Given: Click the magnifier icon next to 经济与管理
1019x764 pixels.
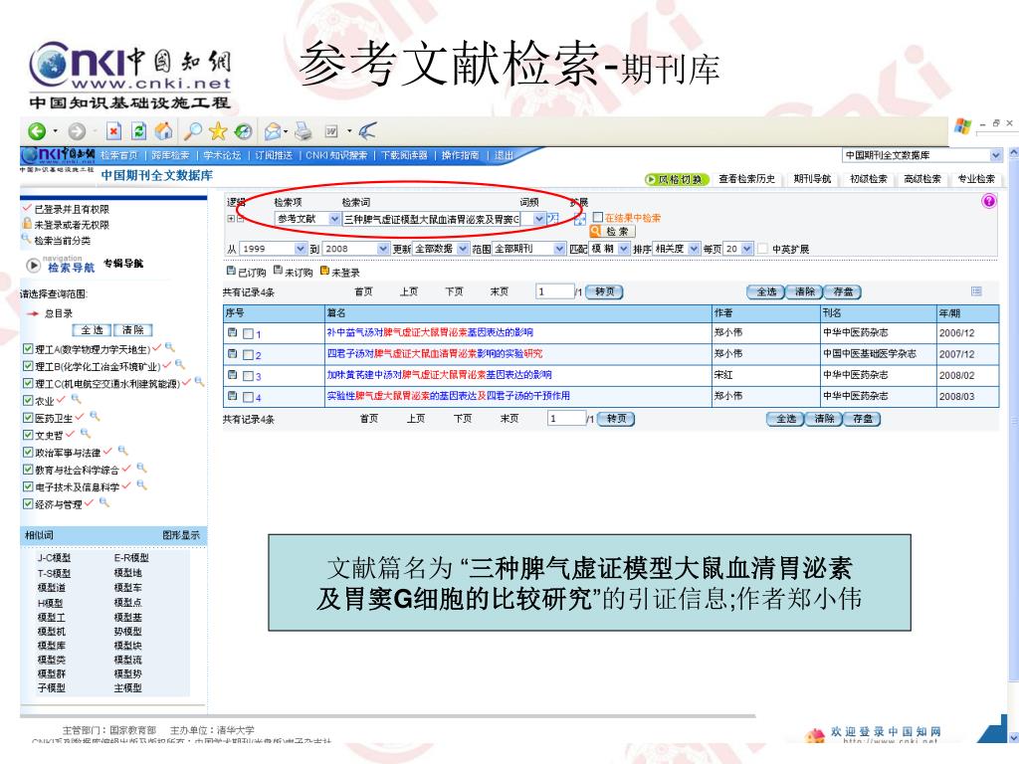Looking at the screenshot, I should coord(103,502).
